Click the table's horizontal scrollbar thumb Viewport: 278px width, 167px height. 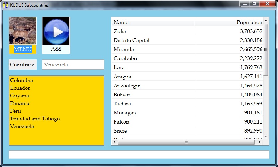186,142
